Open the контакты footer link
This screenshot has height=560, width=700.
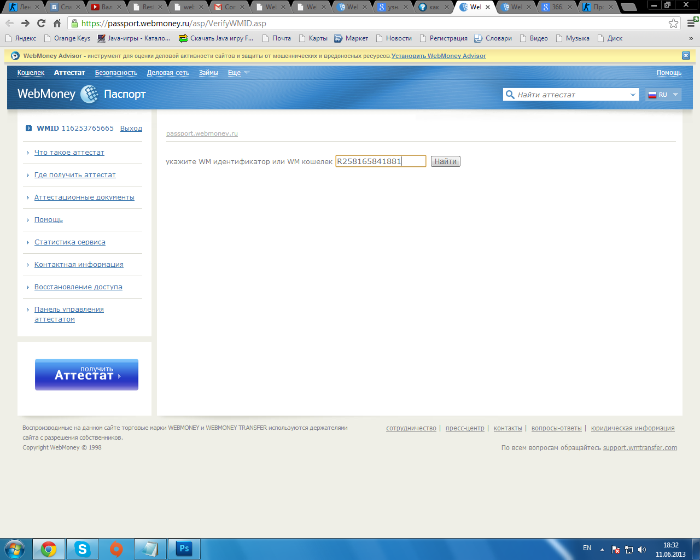pyautogui.click(x=508, y=428)
